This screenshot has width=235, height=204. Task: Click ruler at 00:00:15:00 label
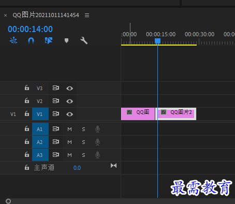[x=160, y=34]
